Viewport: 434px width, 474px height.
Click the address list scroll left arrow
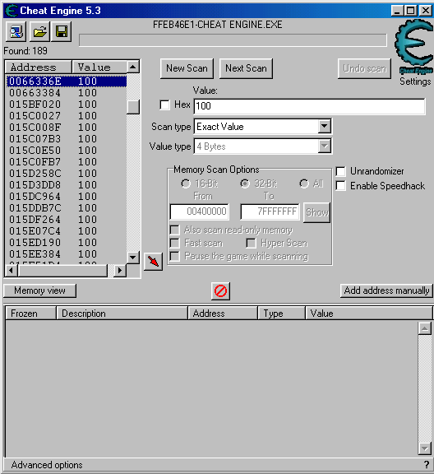(12, 270)
